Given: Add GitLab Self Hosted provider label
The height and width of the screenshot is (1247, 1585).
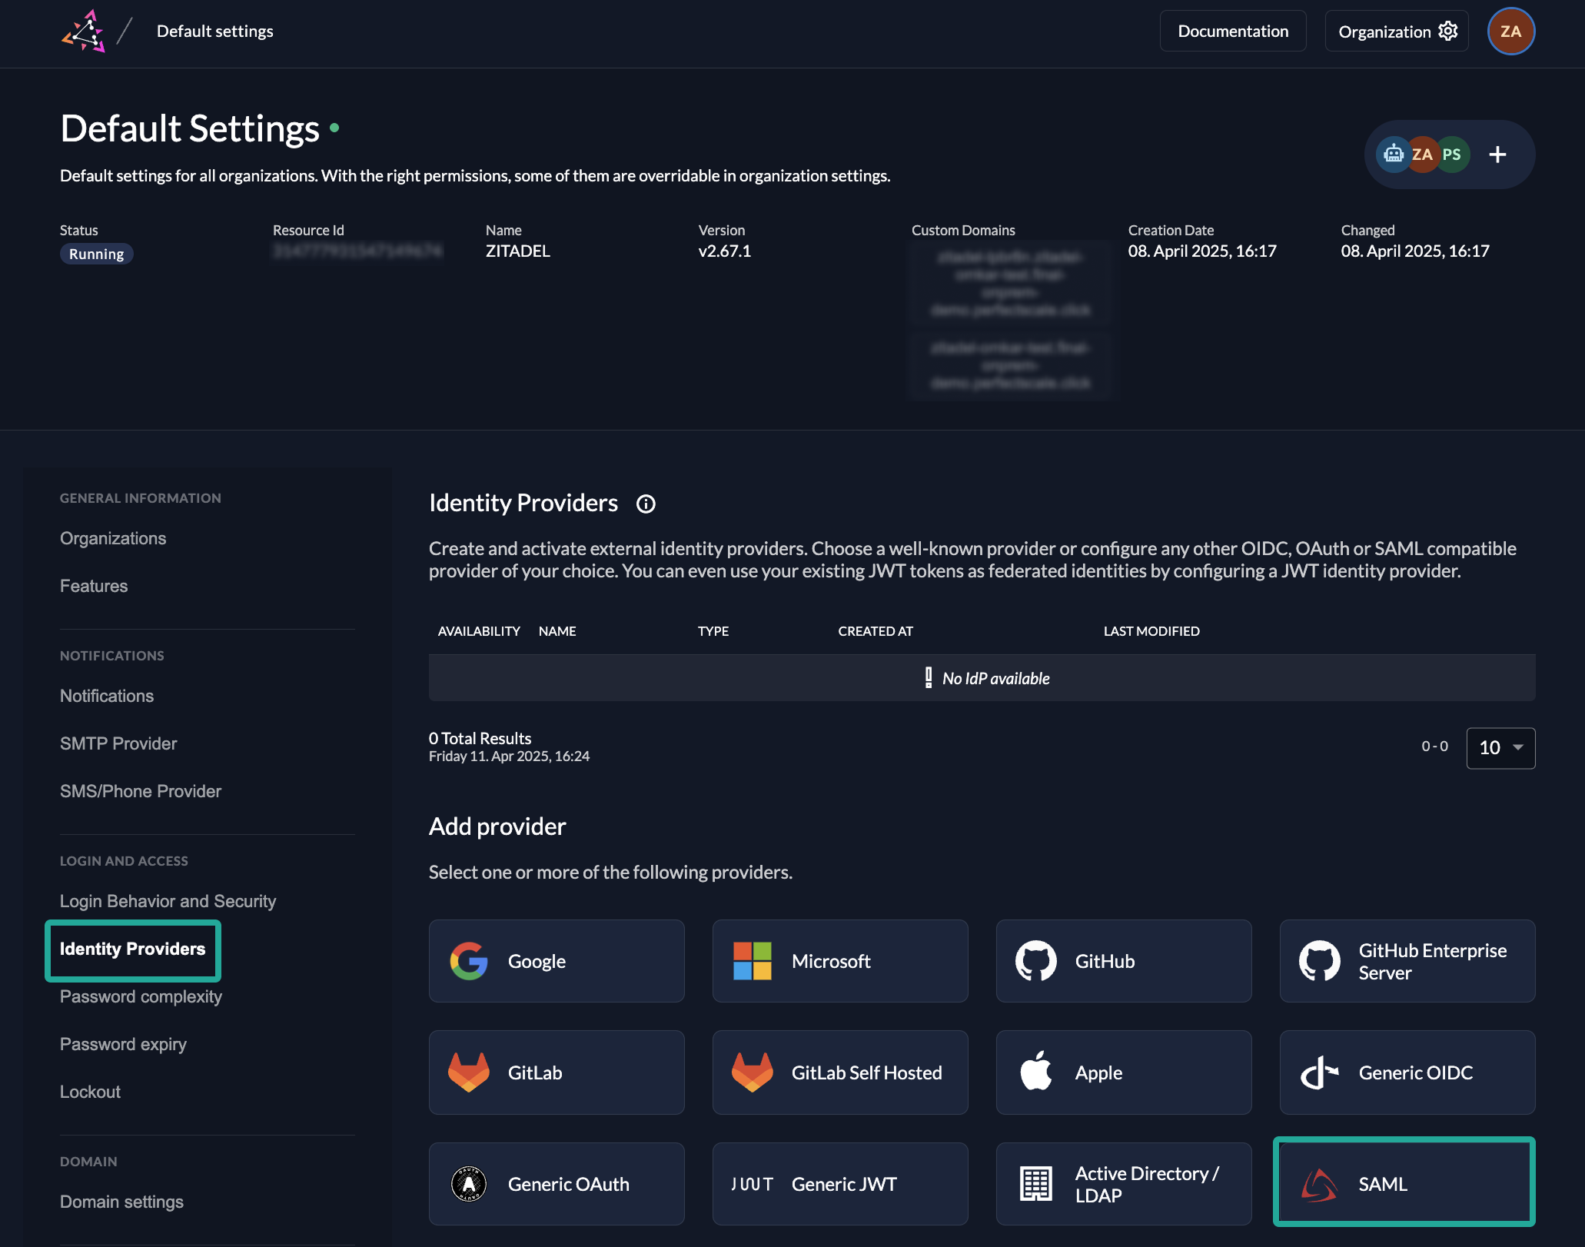Looking at the screenshot, I should tap(866, 1072).
